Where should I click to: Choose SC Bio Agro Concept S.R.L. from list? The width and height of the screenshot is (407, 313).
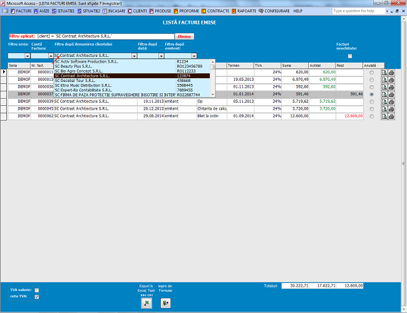pyautogui.click(x=132, y=71)
